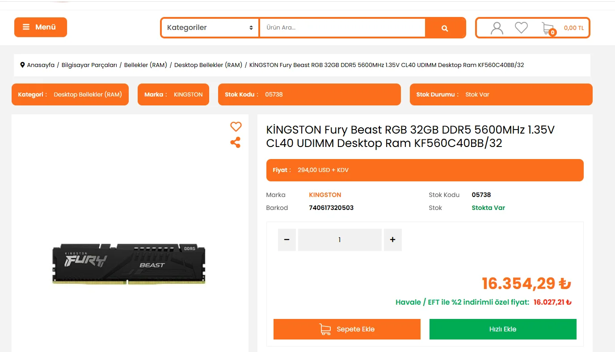
Task: Click the Marka KINGSTON orange badge
Action: [x=173, y=95]
